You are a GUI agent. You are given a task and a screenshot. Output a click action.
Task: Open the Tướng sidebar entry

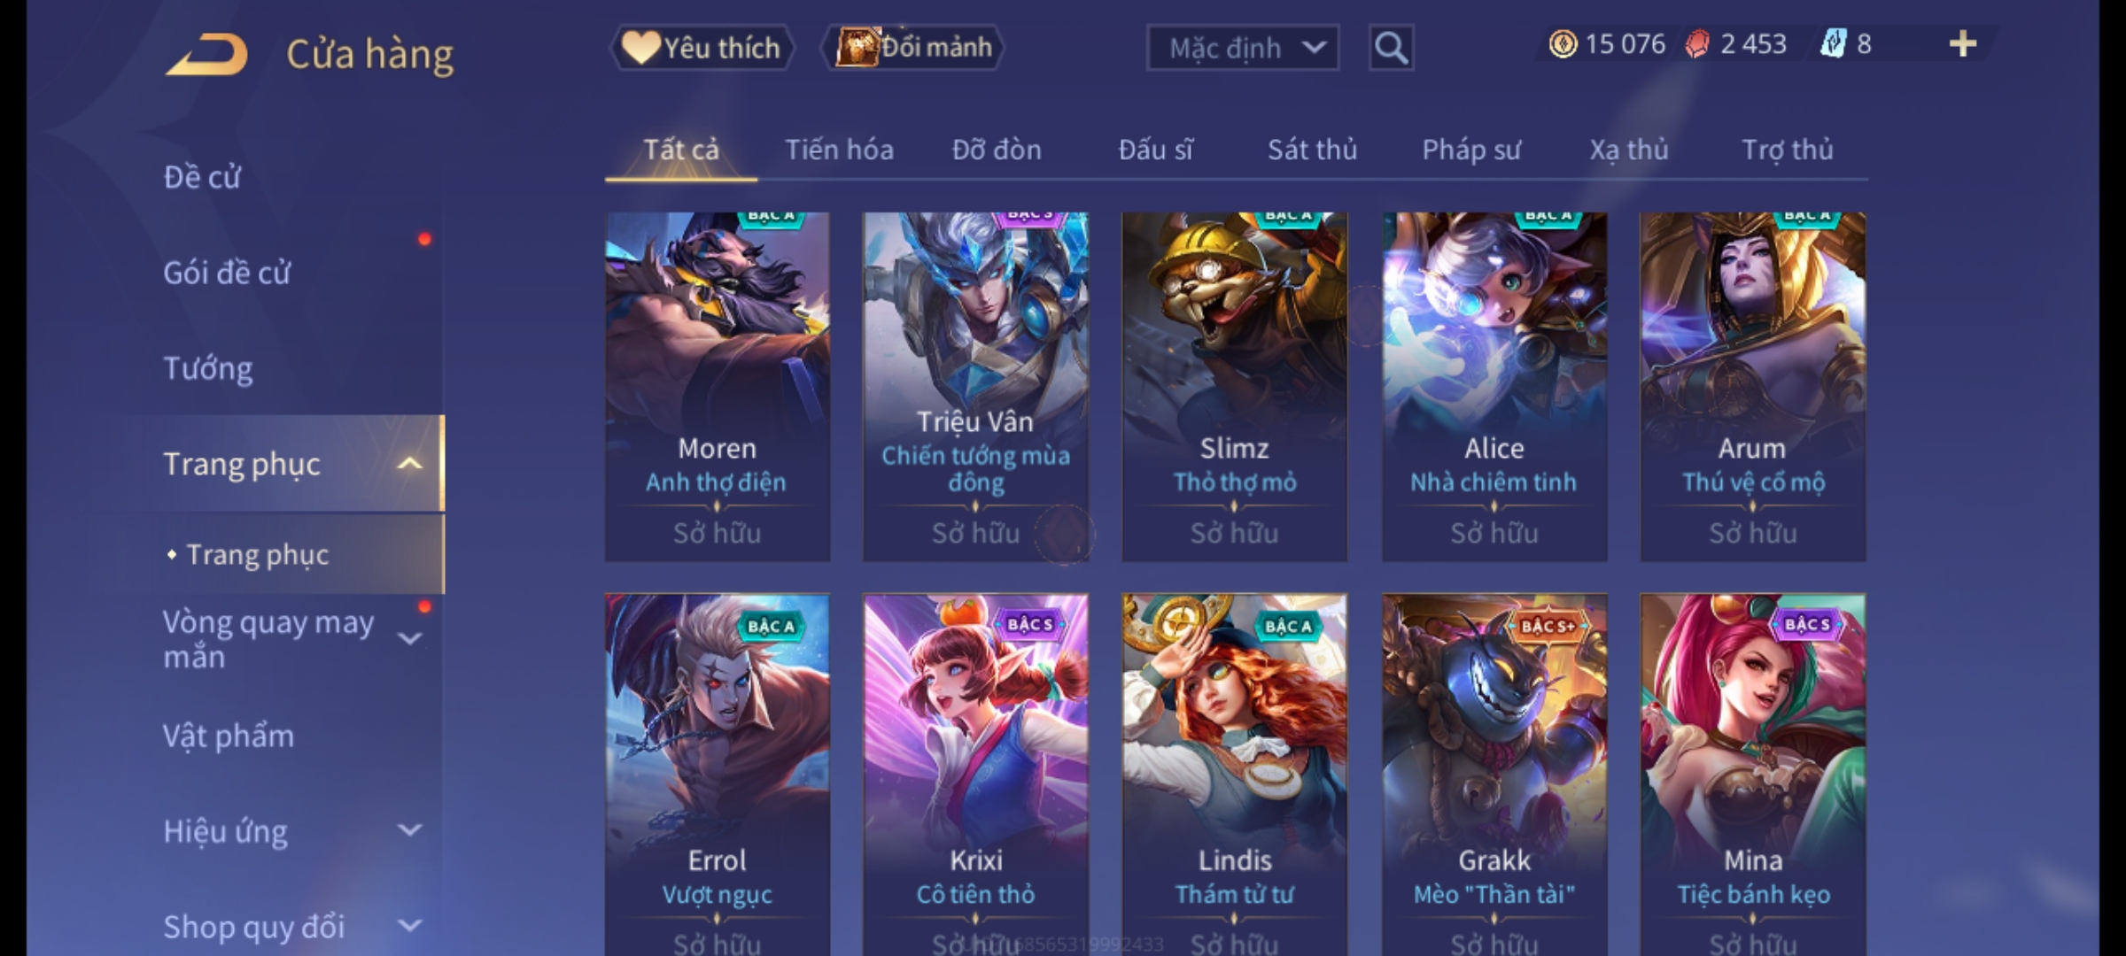tap(208, 368)
